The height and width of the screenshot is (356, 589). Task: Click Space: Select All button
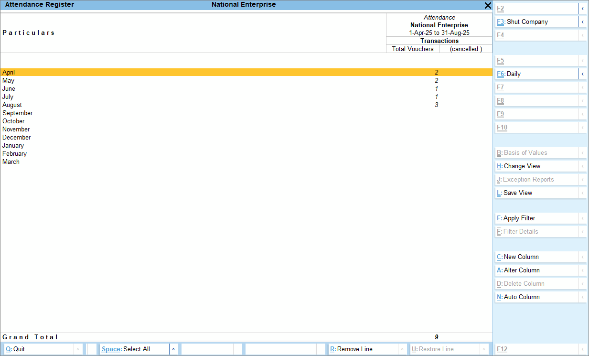tap(134, 349)
